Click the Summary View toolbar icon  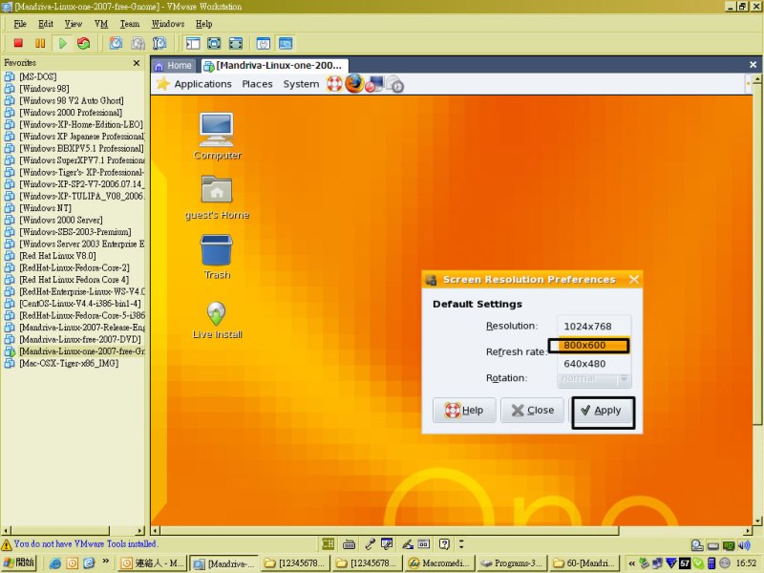tap(264, 43)
